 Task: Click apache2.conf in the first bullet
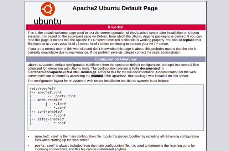coord(47,136)
